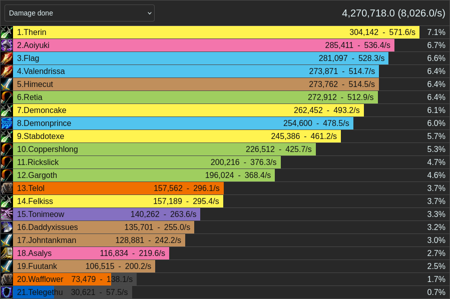Select the 9.Stabdotexe player name

point(41,136)
